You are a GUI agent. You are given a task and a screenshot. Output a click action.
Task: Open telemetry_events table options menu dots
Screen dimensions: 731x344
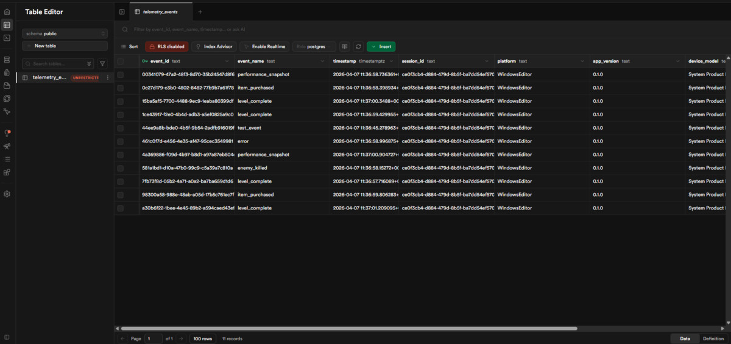coord(108,77)
